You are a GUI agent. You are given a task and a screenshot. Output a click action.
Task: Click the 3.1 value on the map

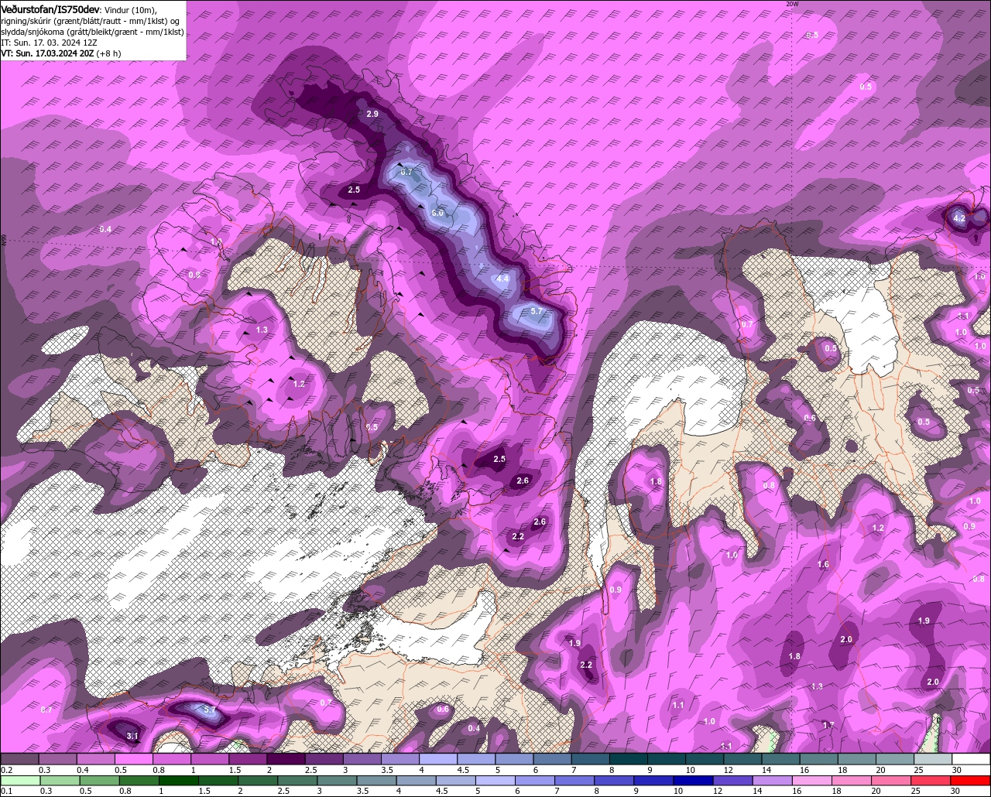pyautogui.click(x=132, y=735)
